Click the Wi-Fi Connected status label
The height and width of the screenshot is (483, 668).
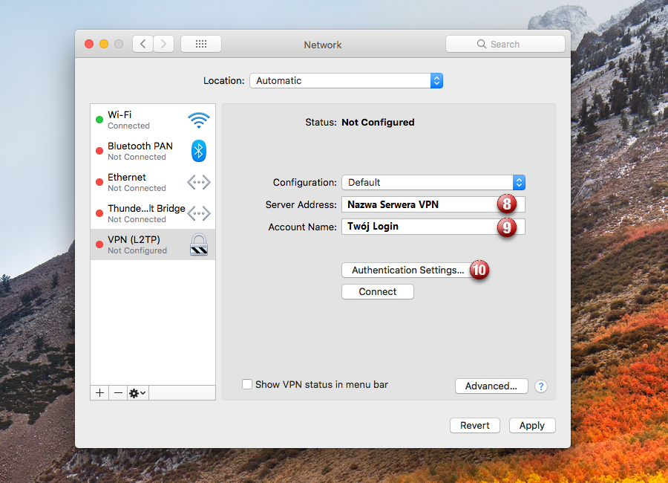(128, 126)
